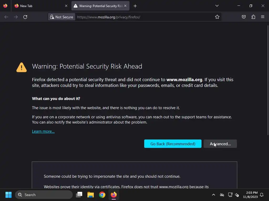Expand the list all tabs chevron
This screenshot has width=269, height=201.
(217, 6)
